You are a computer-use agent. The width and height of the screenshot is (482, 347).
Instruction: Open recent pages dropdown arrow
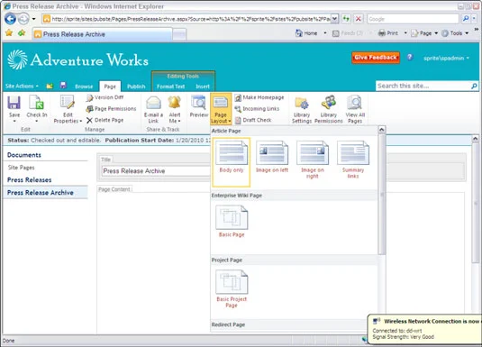pyautogui.click(x=34, y=19)
